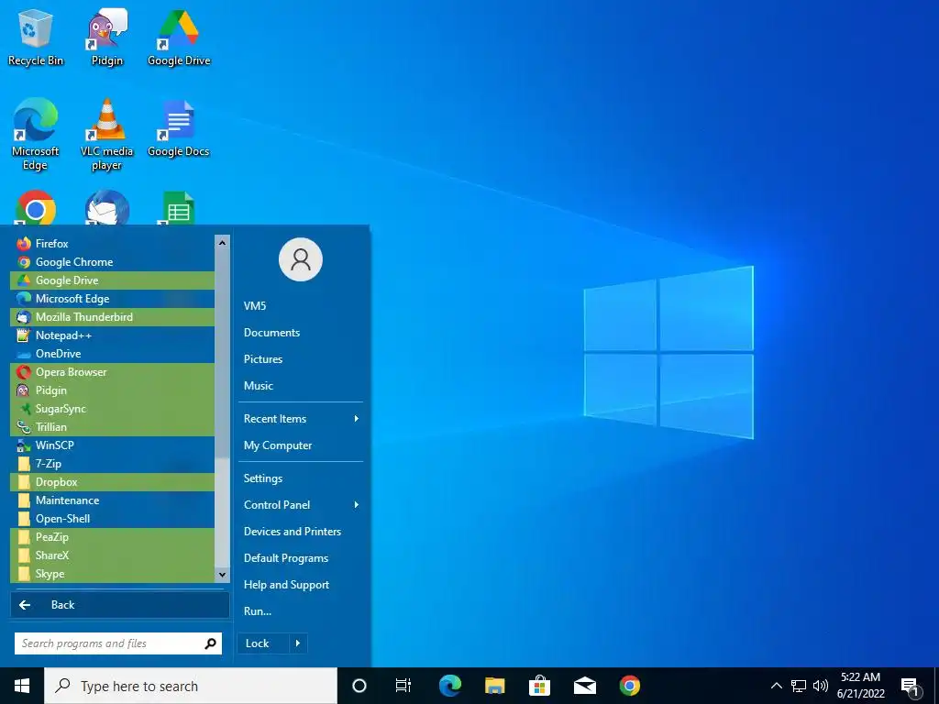This screenshot has width=939, height=704.
Task: Expand the Control Panel submenu
Action: pyautogui.click(x=301, y=505)
